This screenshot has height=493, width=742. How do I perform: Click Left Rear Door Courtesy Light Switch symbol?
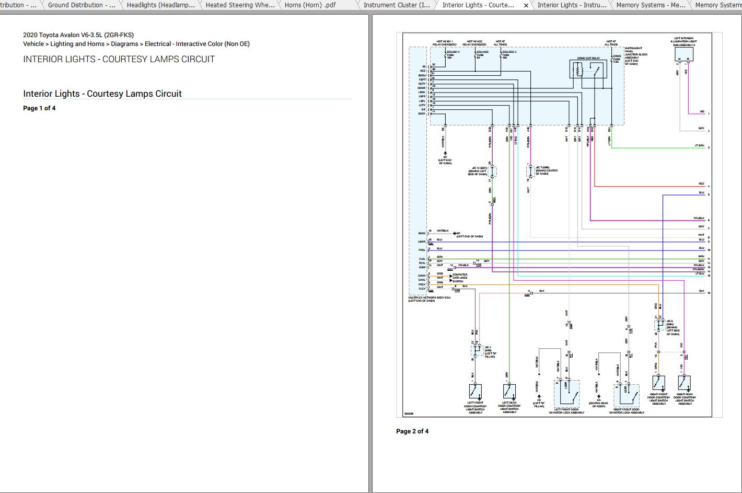coord(509,391)
